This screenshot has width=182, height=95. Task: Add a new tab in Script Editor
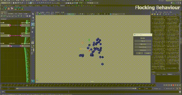coord(174,74)
